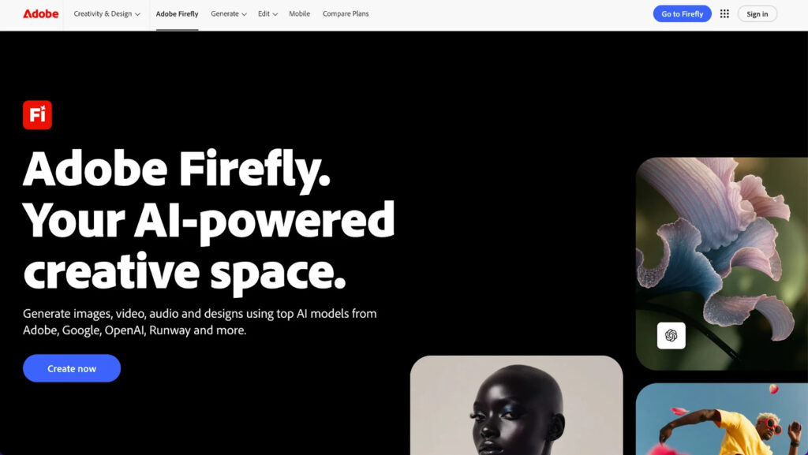Click the Go to Firefly button
Screen dimensions: 808x455
pyautogui.click(x=683, y=14)
